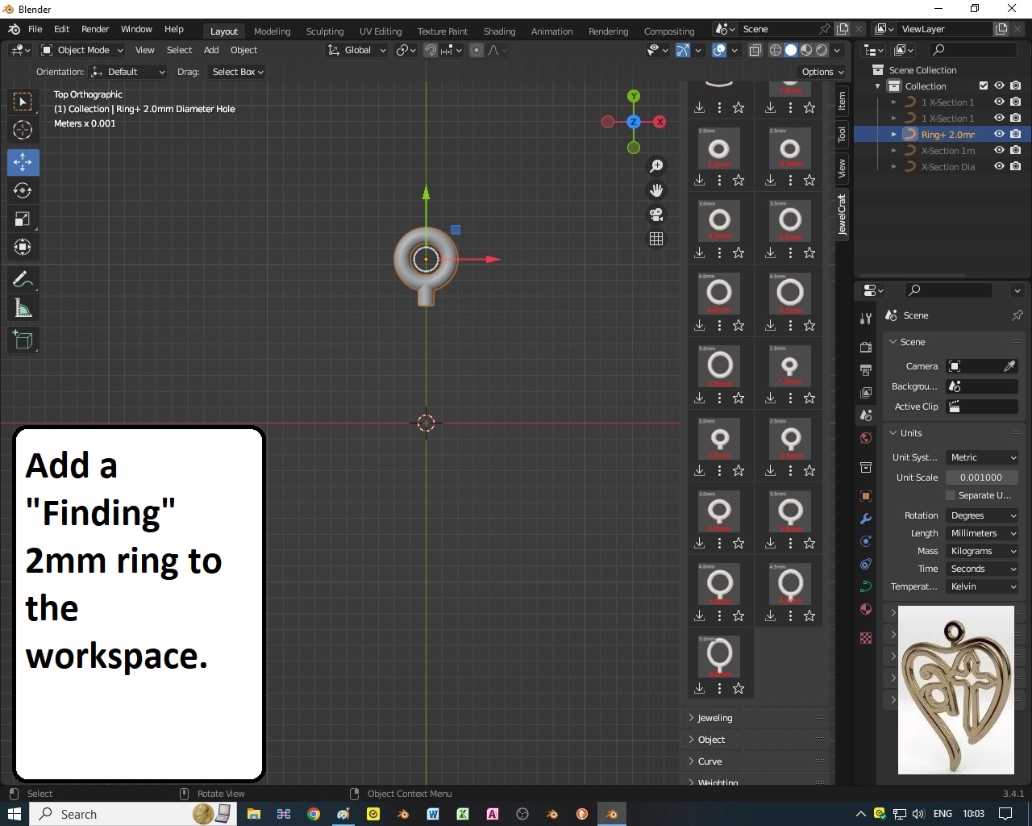The height and width of the screenshot is (826, 1032).
Task: Adjust the Unit Scale value field
Action: coord(981,478)
